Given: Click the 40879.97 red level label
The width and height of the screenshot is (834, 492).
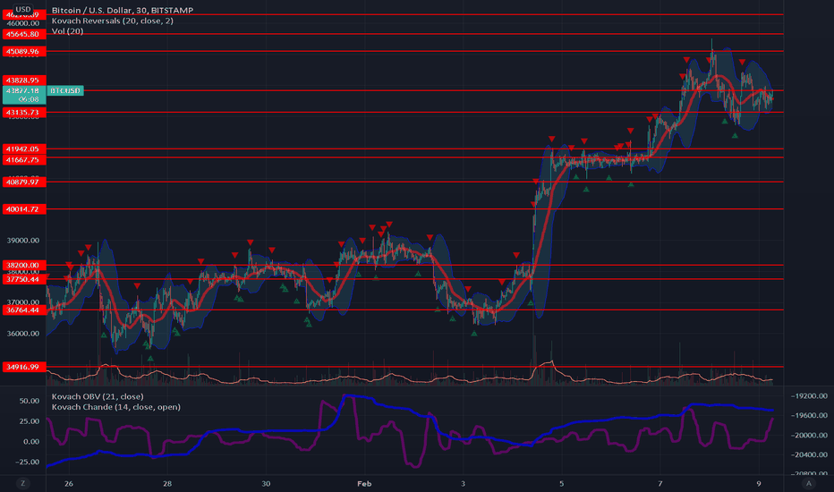Looking at the screenshot, I should [24, 182].
